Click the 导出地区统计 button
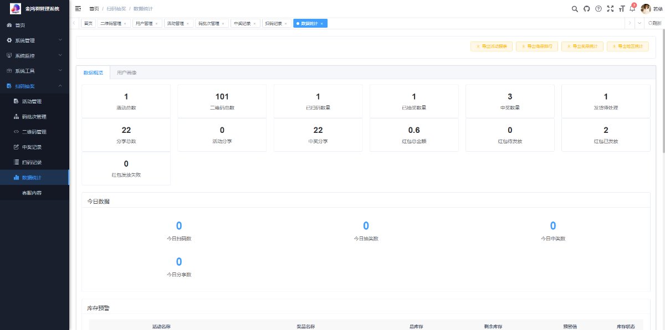The image size is (665, 330). coord(628,47)
